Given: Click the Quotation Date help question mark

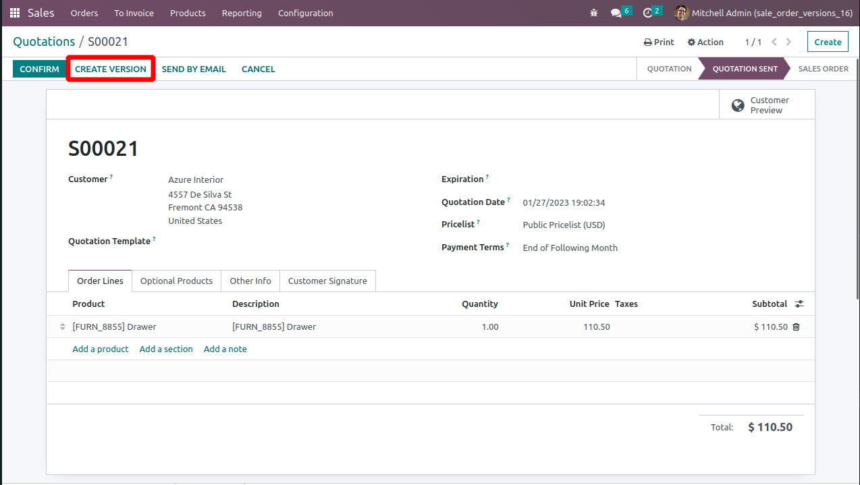Looking at the screenshot, I should (508, 200).
